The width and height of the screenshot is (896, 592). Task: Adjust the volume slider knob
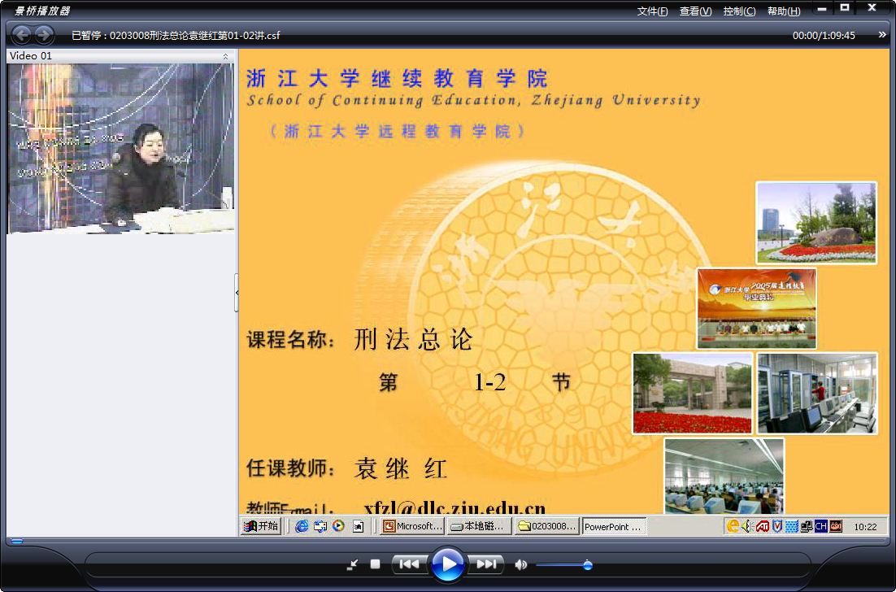coord(587,565)
